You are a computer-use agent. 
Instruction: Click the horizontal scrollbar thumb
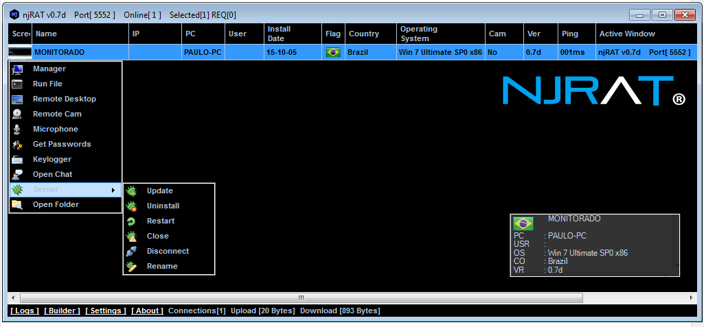pyautogui.click(x=301, y=298)
